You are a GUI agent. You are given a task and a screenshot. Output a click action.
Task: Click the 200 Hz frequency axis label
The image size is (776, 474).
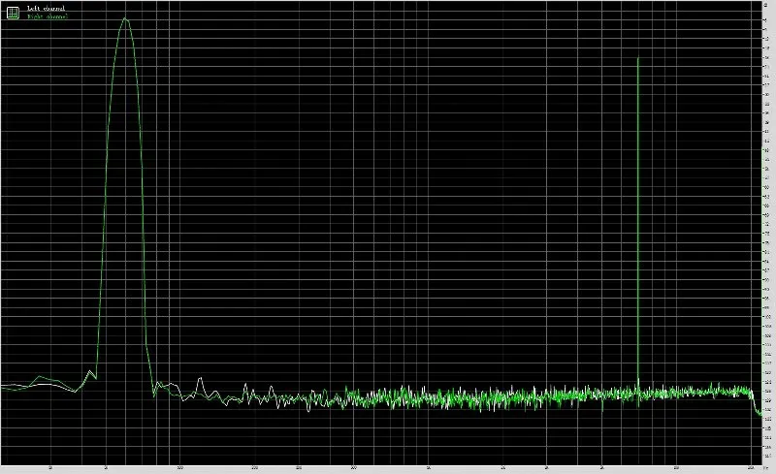pyautogui.click(x=255, y=467)
